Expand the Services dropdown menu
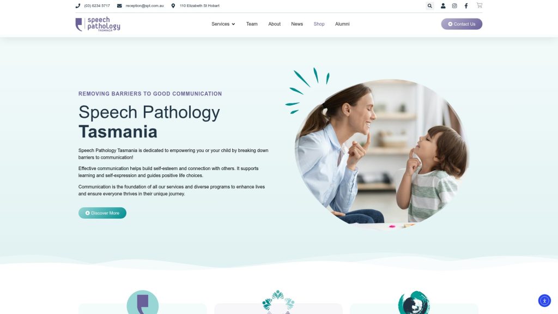558x314 pixels. coord(223,24)
